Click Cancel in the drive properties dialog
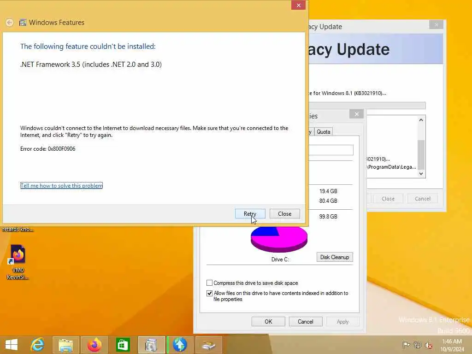Screen dimensions: 472x354 tap(306, 321)
